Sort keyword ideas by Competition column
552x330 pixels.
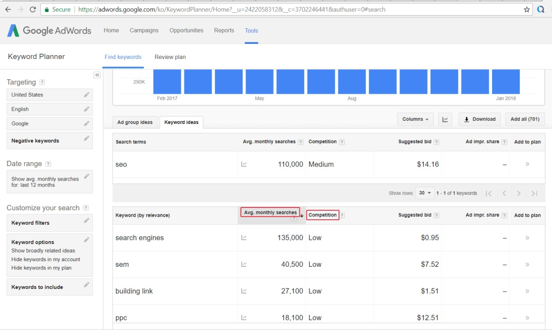pyautogui.click(x=323, y=215)
